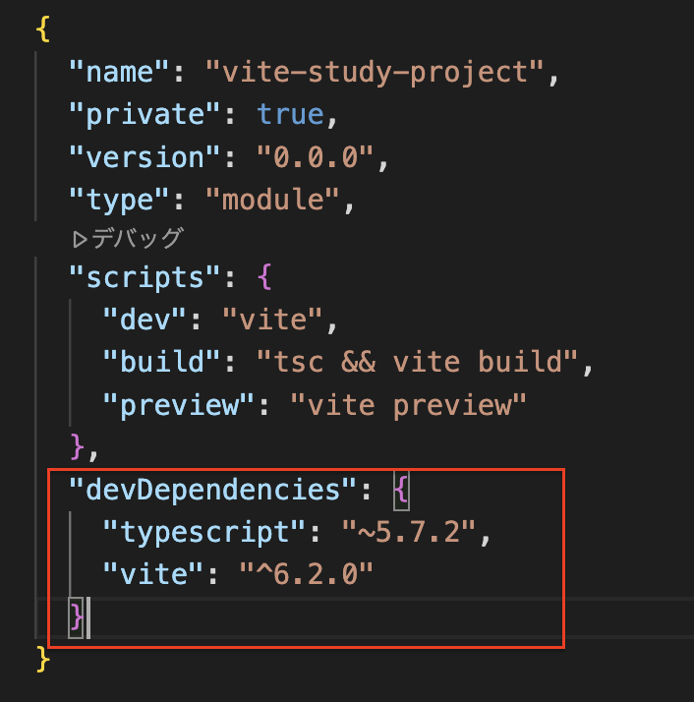Screen dimensions: 694x702
Task: Click the "vite preview" value
Action: pos(408,405)
